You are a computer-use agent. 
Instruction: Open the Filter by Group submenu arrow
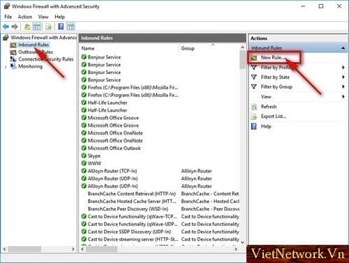[343, 87]
